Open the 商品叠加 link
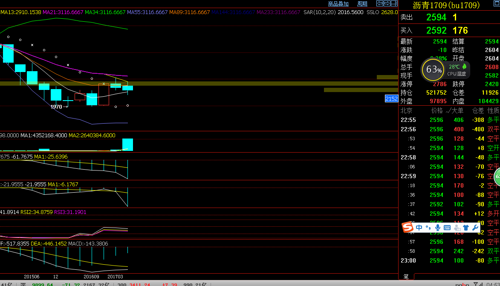Viewport: 500px width, 286px height. point(338,4)
